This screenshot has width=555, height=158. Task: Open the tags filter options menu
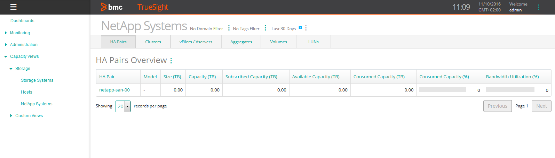click(x=265, y=28)
